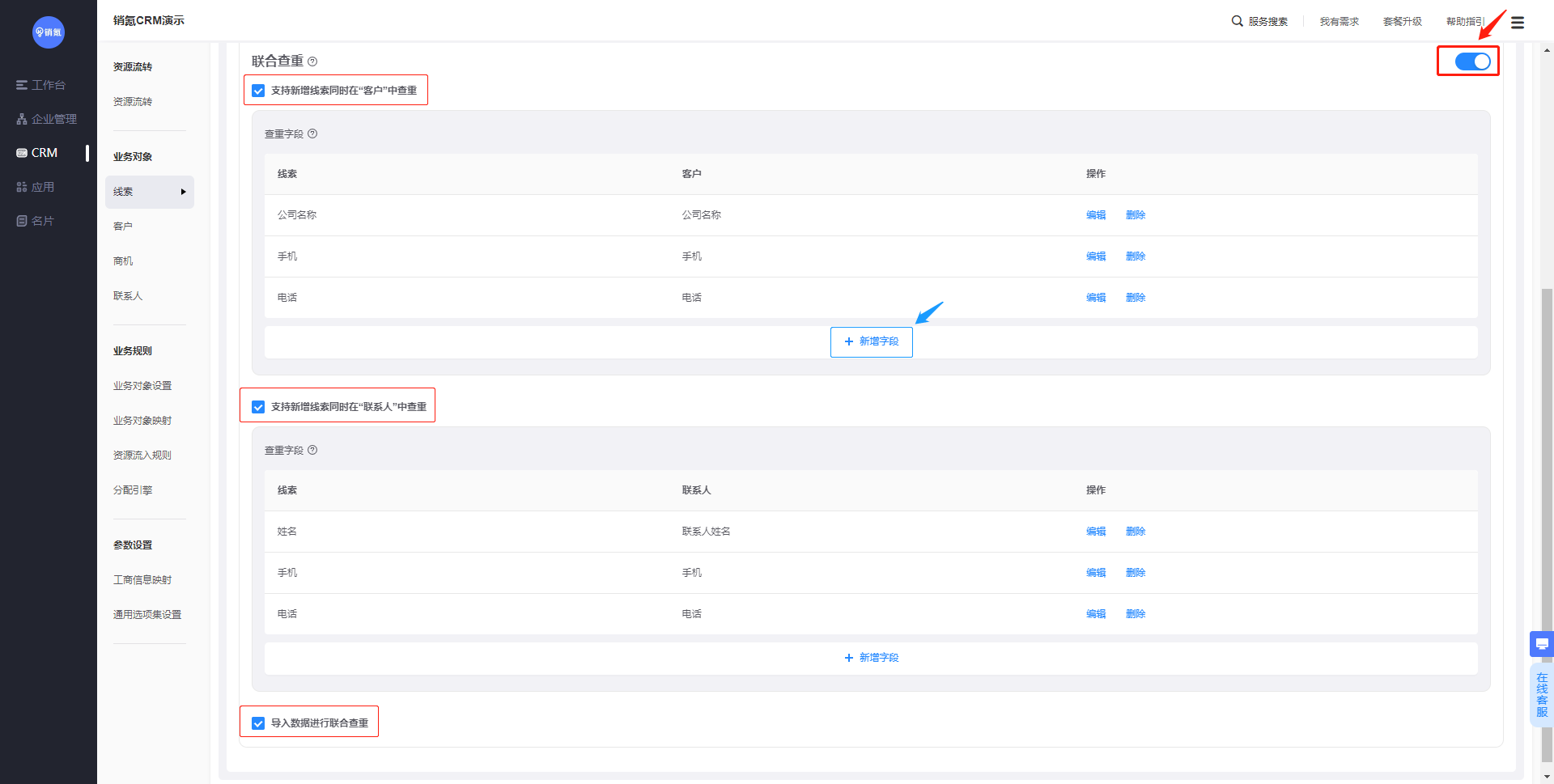Image resolution: width=1554 pixels, height=784 pixels.
Task: Delete the 手机 row in 联系人 table
Action: (x=1136, y=573)
